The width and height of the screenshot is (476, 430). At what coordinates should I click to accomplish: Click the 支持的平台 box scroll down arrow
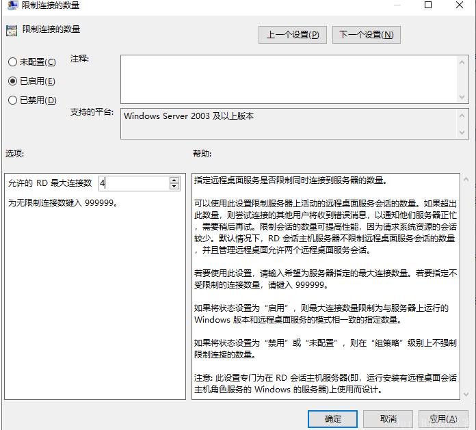pyautogui.click(x=462, y=133)
